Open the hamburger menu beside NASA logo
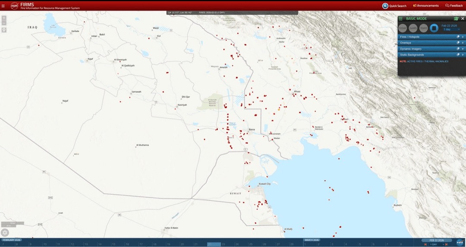The width and height of the screenshot is (466, 247). click(x=3, y=6)
